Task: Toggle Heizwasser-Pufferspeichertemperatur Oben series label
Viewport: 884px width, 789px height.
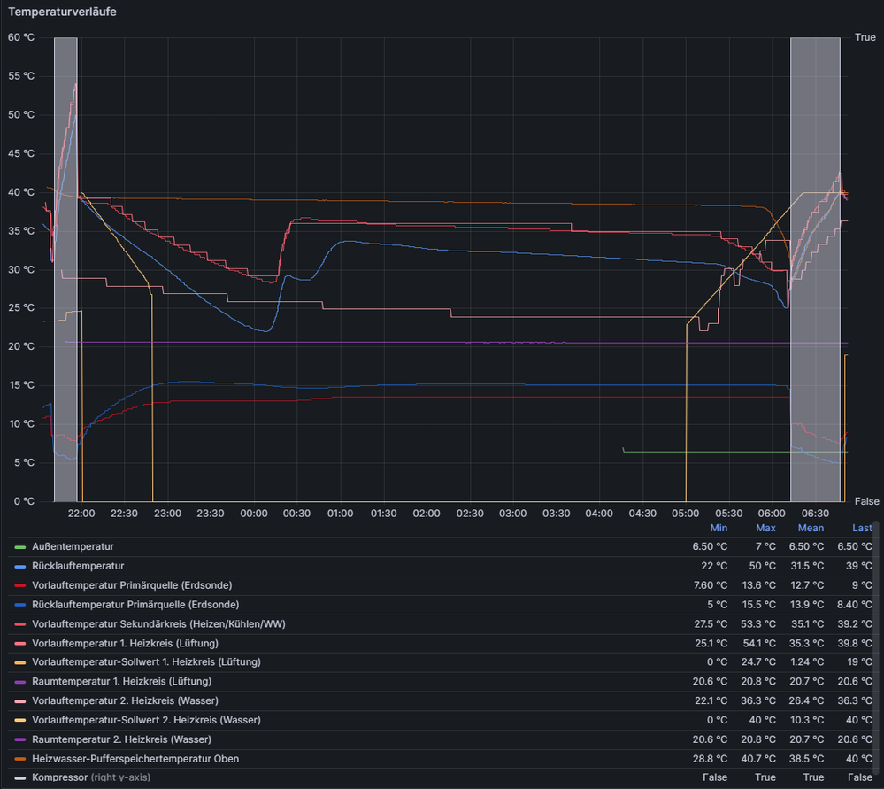Action: pos(135,759)
